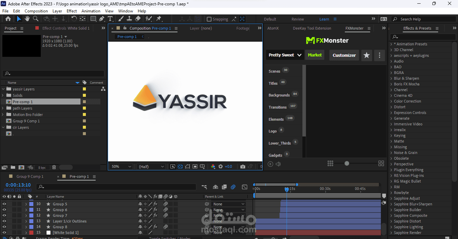Open the Graph Editor in timeline
The width and height of the screenshot is (458, 239).
[244, 187]
